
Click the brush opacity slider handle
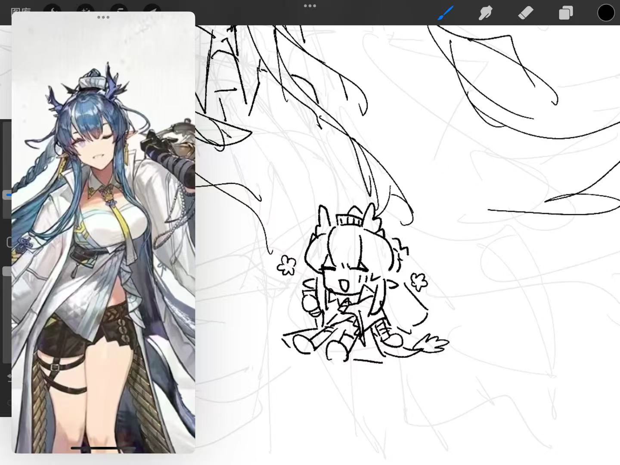(6, 271)
